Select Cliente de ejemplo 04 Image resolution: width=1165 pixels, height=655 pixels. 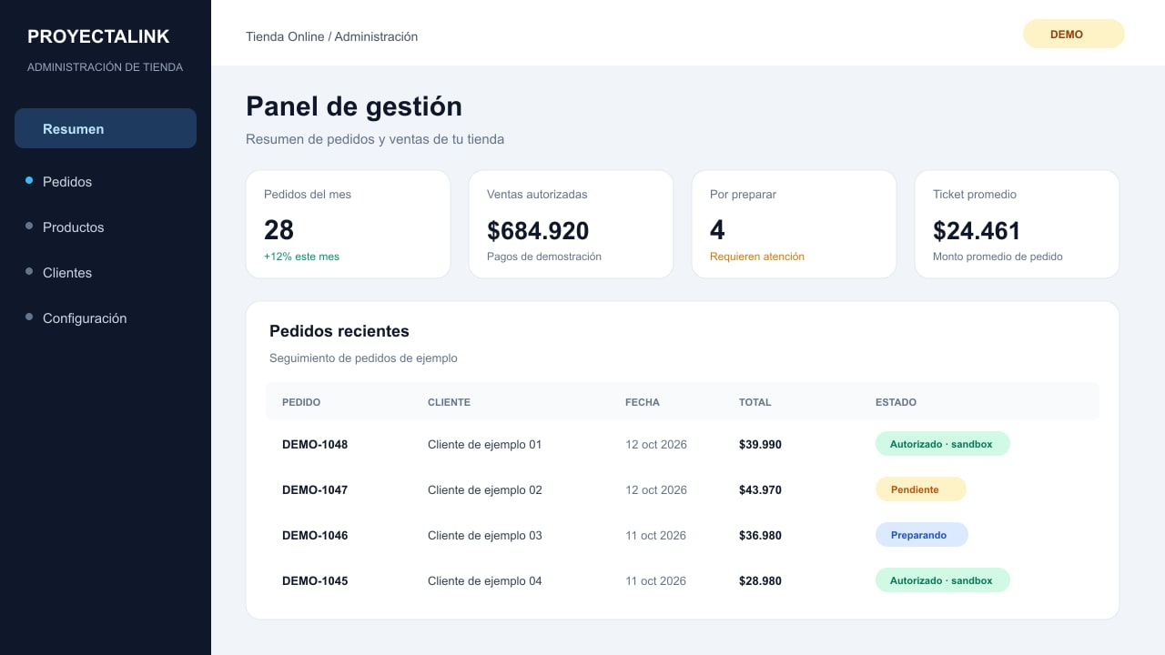pyautogui.click(x=484, y=581)
